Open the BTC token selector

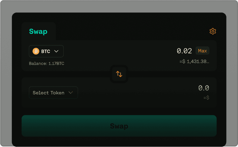tap(46, 51)
